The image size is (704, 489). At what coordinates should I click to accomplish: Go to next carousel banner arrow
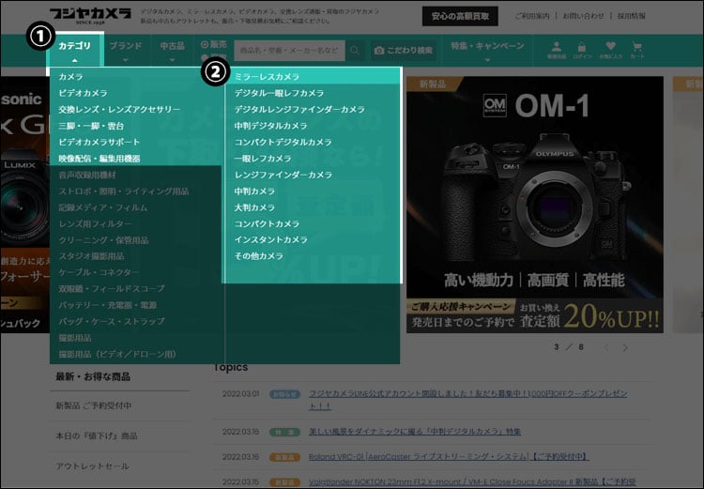(625, 347)
